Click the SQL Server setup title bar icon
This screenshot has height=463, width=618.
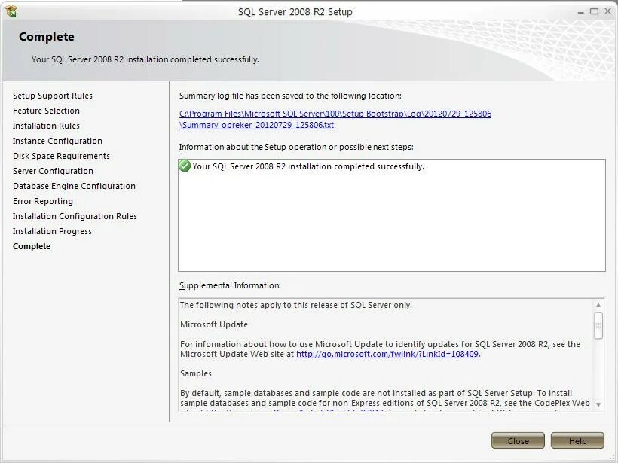coord(11,11)
